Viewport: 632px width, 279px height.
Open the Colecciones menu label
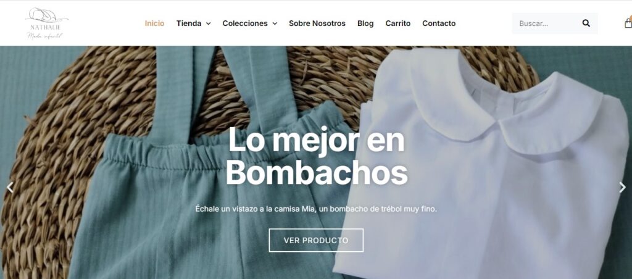tap(245, 23)
